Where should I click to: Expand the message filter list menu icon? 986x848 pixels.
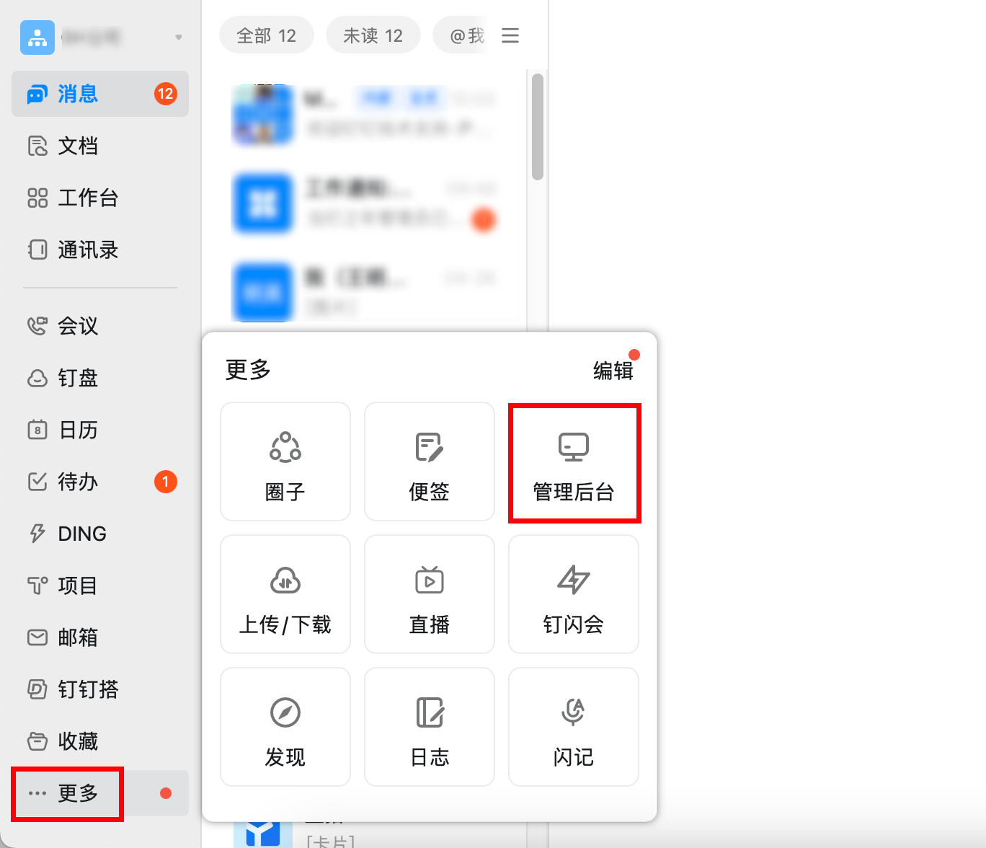[510, 35]
